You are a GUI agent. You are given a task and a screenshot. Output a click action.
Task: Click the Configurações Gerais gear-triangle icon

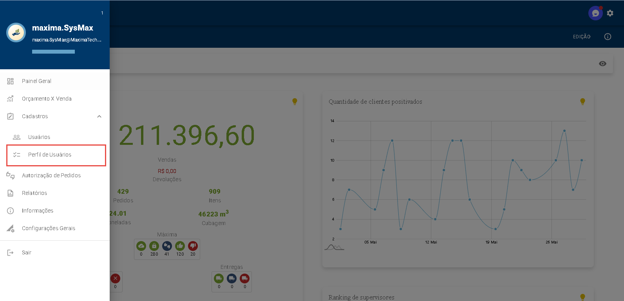tap(11, 228)
